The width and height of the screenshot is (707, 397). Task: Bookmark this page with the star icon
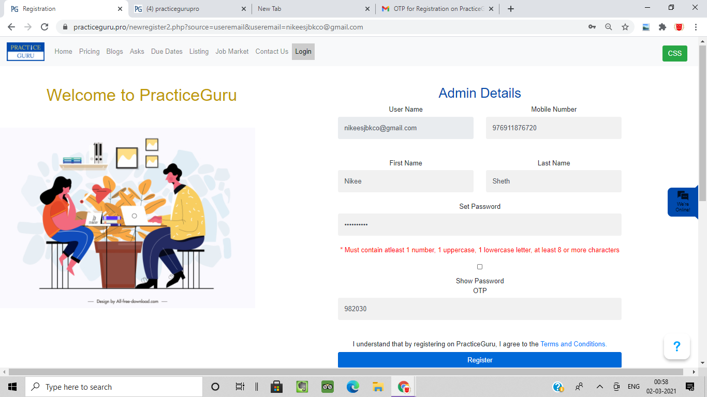pyautogui.click(x=625, y=27)
